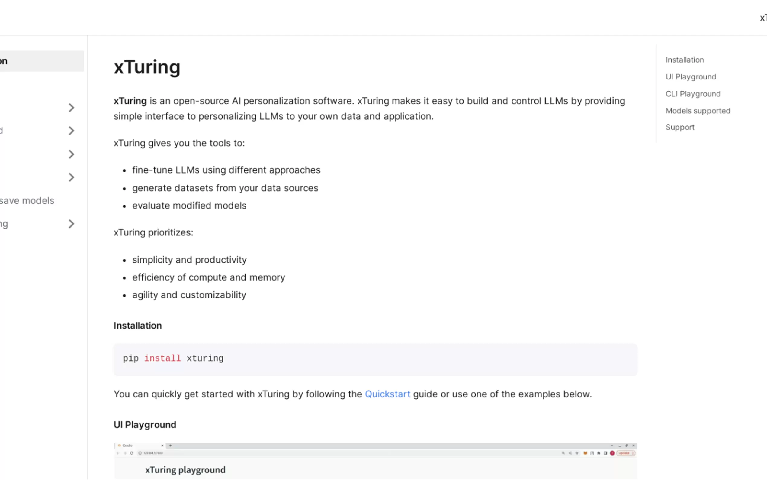Expand the topmost sidebar chevron arrow

(x=71, y=108)
